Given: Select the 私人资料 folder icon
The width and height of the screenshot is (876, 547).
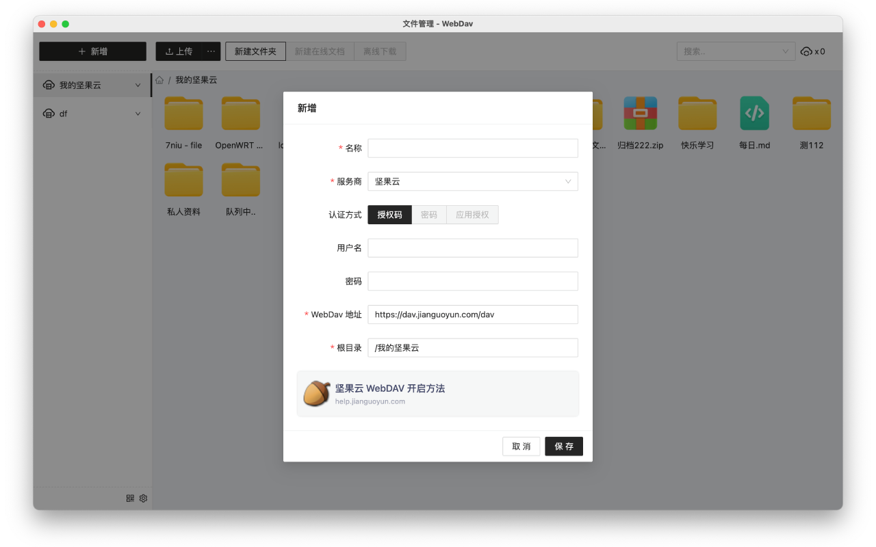Looking at the screenshot, I should 183,180.
